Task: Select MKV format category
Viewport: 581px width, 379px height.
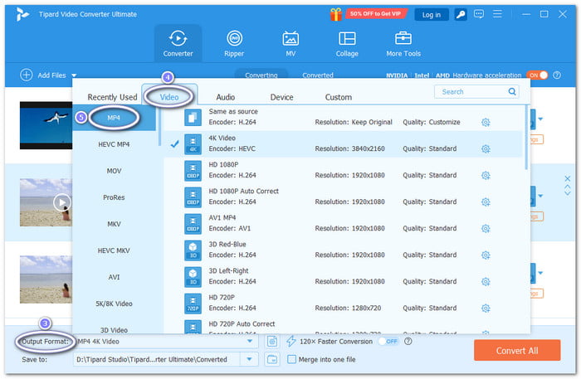Action: (115, 224)
